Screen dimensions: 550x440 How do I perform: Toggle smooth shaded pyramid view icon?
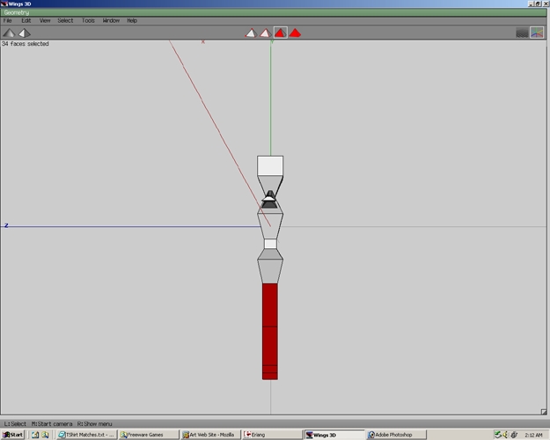[25, 33]
